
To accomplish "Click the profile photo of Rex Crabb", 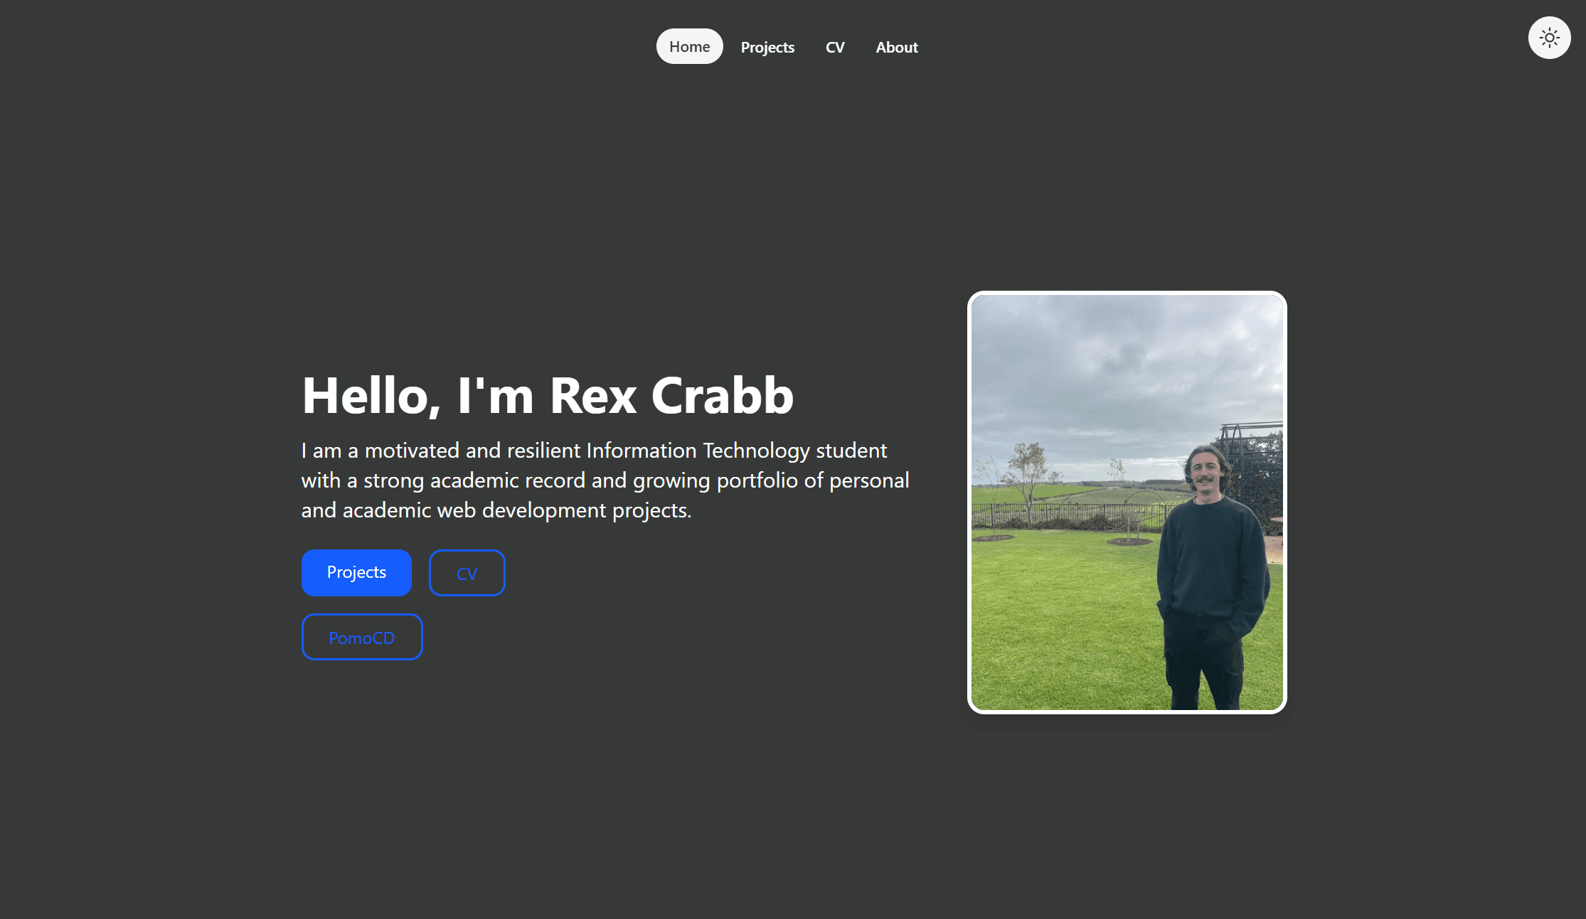I will click(1127, 503).
